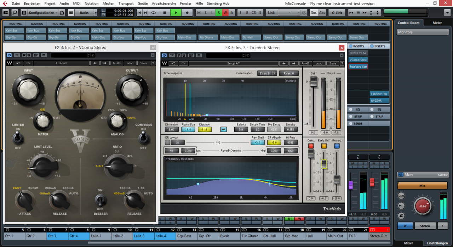Open the Steinberg Hub menu

tap(218, 4)
